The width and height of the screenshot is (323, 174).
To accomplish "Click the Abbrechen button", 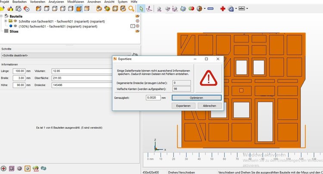I will pyautogui.click(x=209, y=106).
